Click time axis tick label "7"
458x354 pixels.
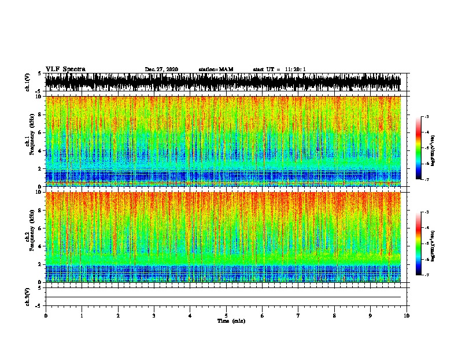pos(298,316)
